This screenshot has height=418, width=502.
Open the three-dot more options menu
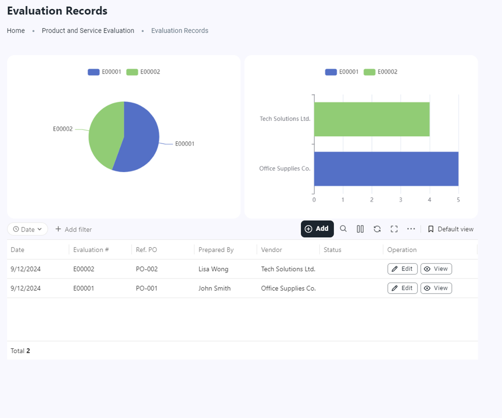click(x=411, y=229)
